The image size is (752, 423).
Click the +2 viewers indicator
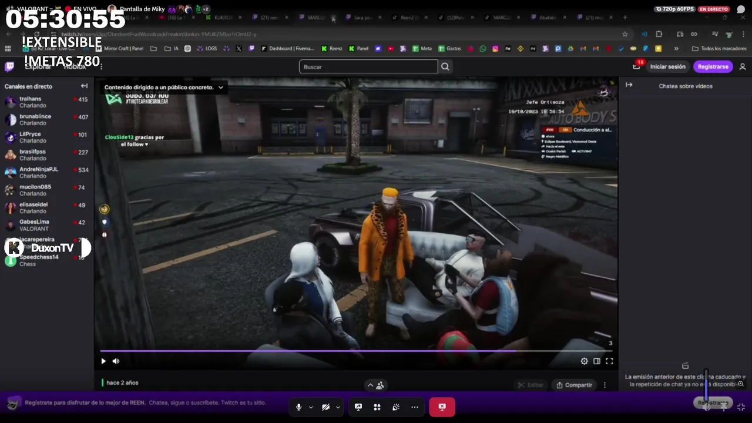[206, 9]
